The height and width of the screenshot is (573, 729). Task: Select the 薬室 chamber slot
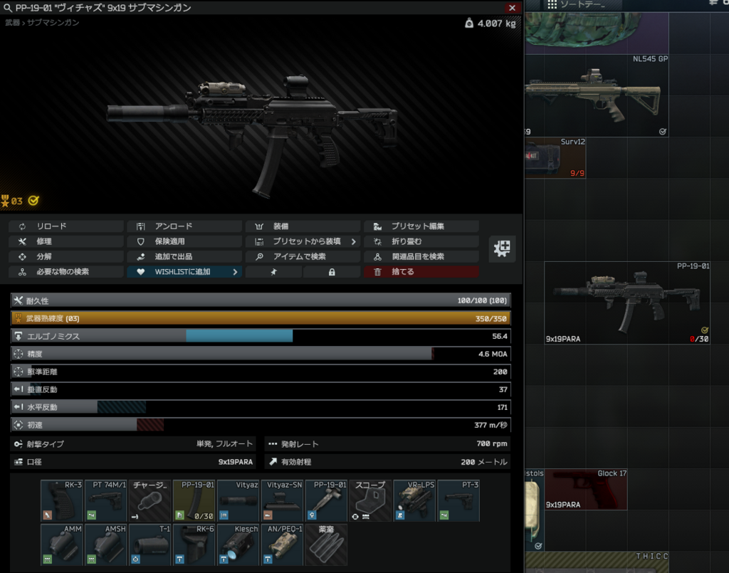(327, 545)
